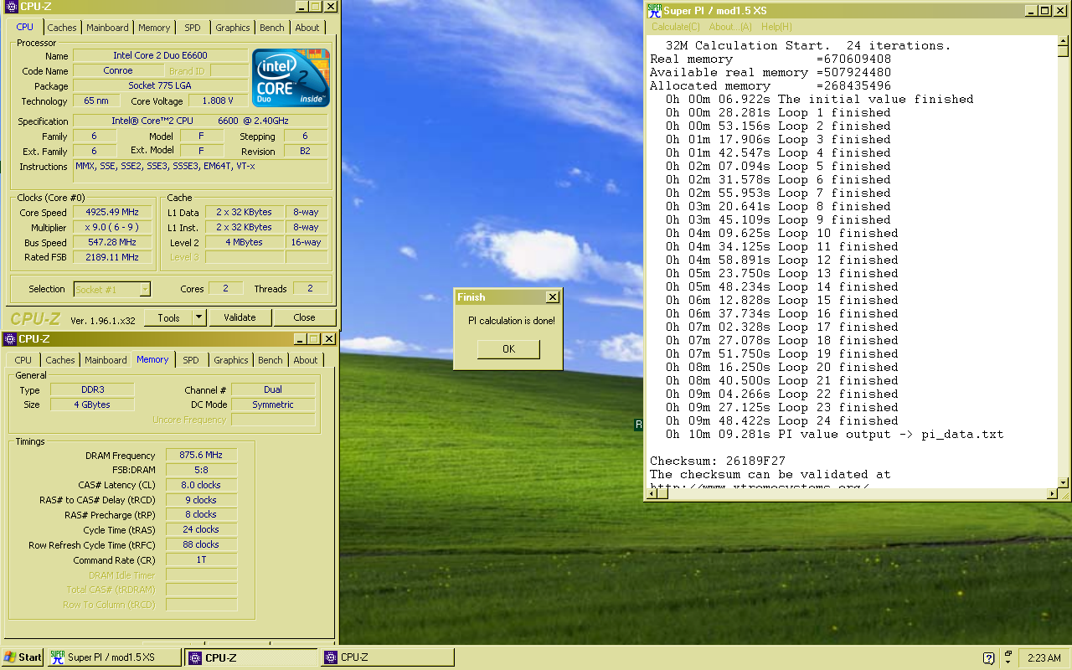Click the Close button in CPU-Z
This screenshot has width=1072, height=670.
click(x=305, y=317)
